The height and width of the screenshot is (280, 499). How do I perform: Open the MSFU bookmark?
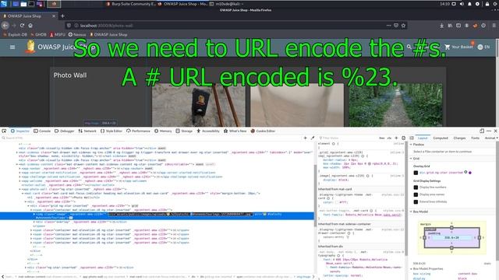coord(57,34)
